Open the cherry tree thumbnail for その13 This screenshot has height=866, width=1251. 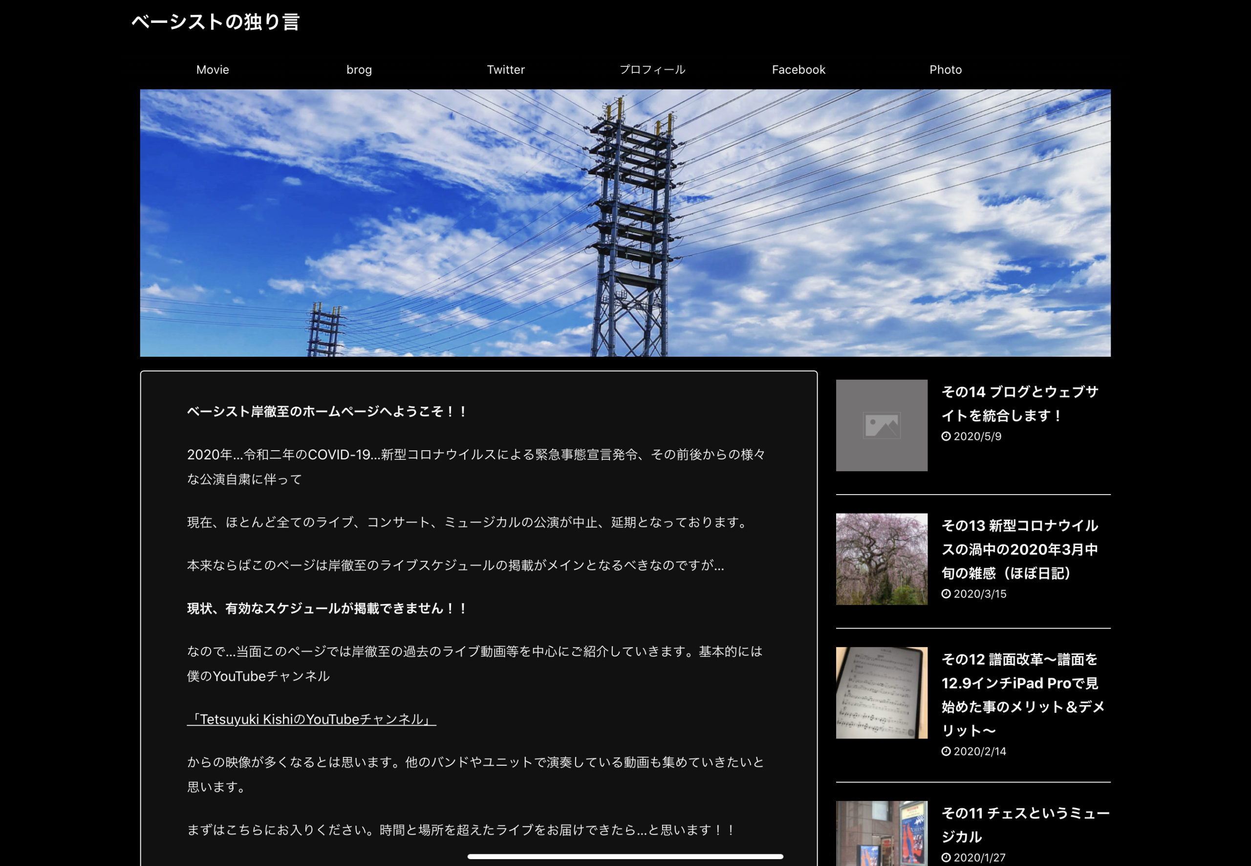pyautogui.click(x=882, y=559)
